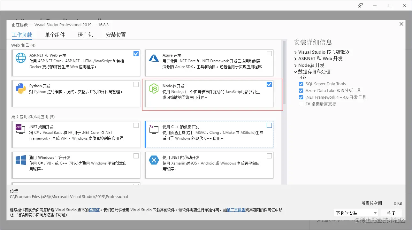
Task: Click the Universal Windows Platform logo icon
Action: (x=21, y=160)
